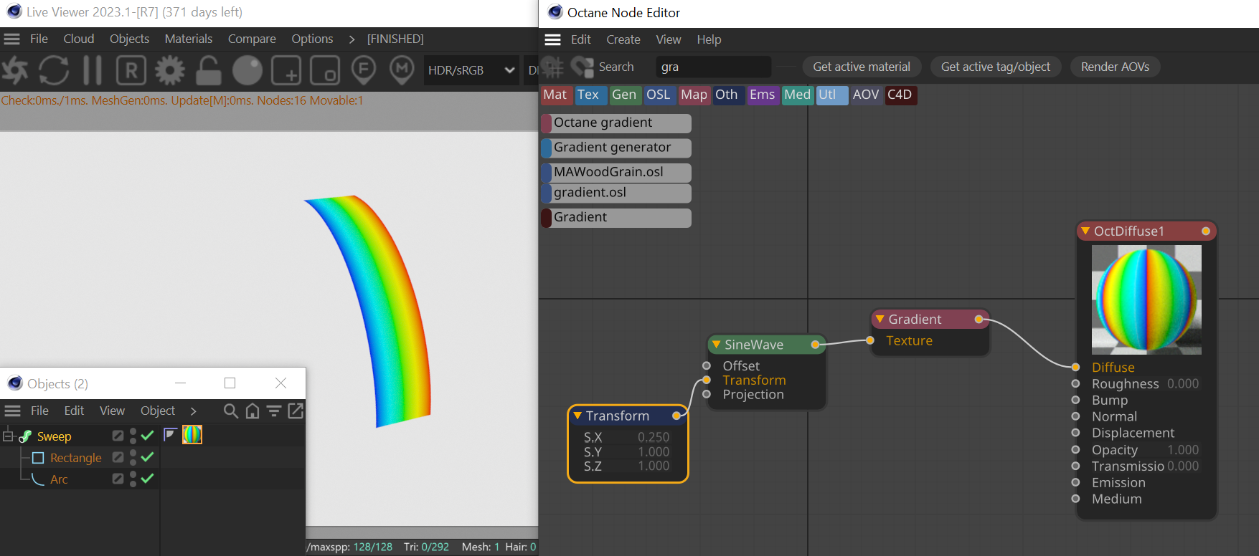The width and height of the screenshot is (1259, 556).
Task: Toggle Node Editor grid snap icon
Action: pyautogui.click(x=552, y=67)
